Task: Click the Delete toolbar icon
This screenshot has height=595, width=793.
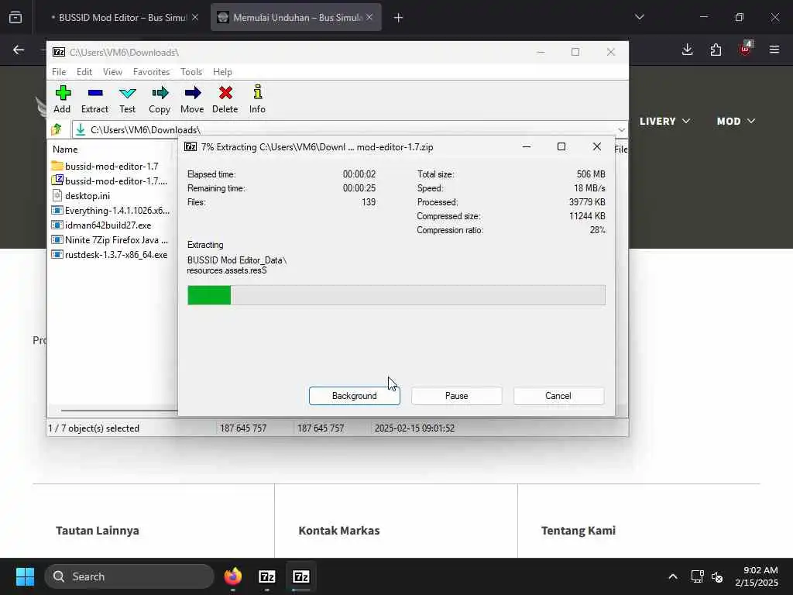Action: (x=225, y=99)
